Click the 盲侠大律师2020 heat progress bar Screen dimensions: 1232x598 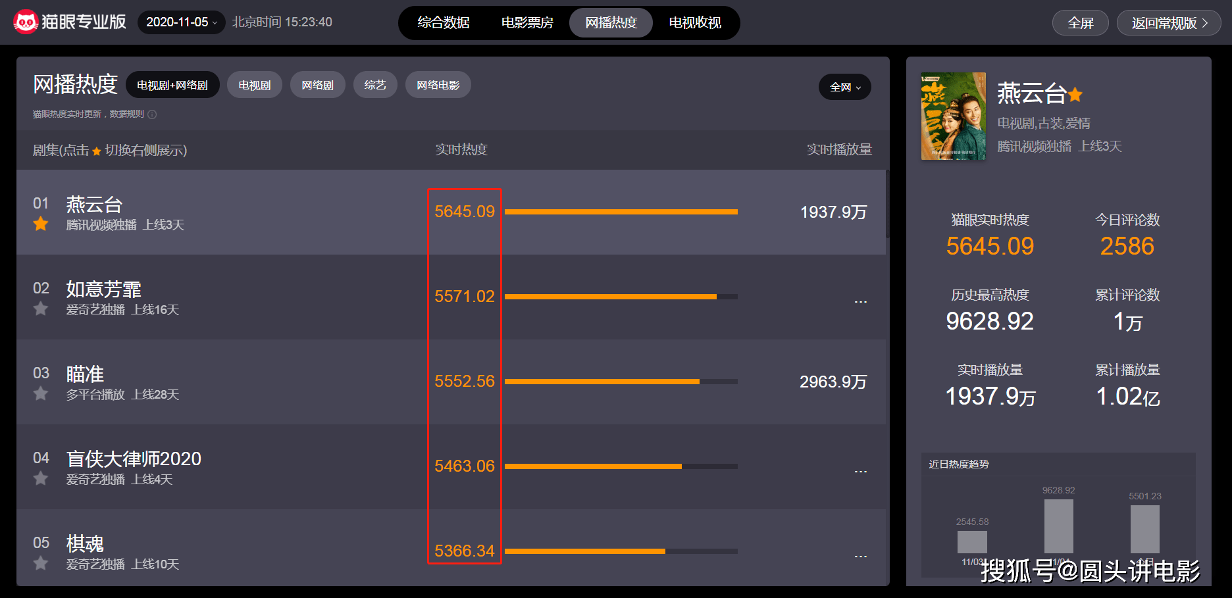[621, 466]
